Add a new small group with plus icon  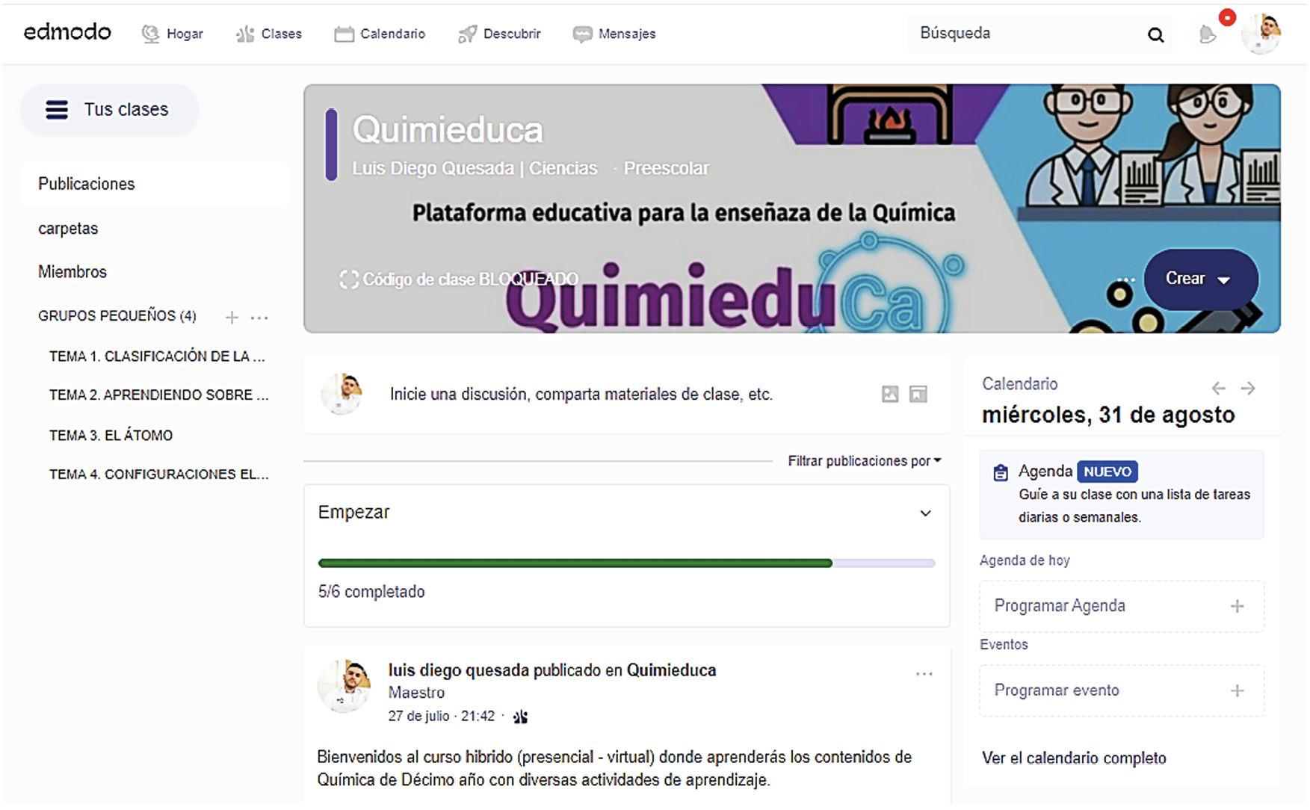232,318
